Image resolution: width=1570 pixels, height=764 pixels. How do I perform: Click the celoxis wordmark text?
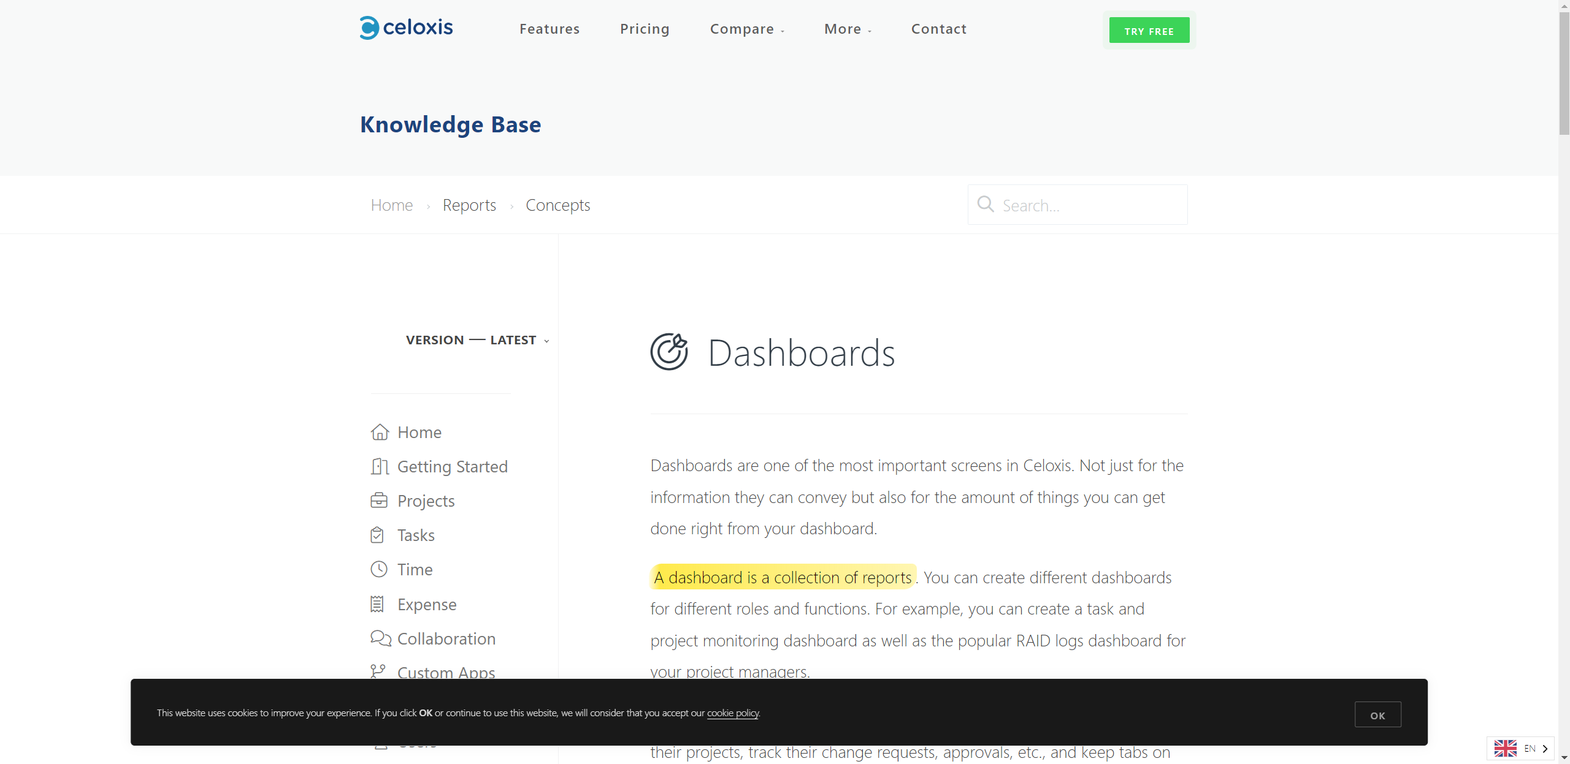(x=418, y=27)
